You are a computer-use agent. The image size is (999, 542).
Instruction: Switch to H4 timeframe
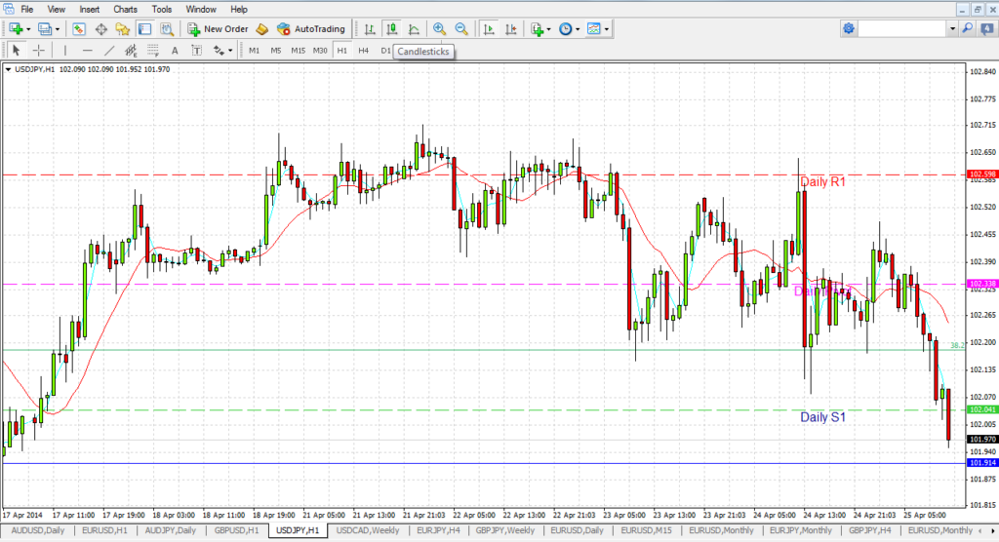point(364,51)
